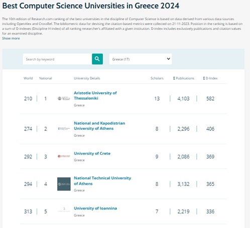Click D-Index value 582
This screenshot has width=250, height=228.
tap(210, 99)
